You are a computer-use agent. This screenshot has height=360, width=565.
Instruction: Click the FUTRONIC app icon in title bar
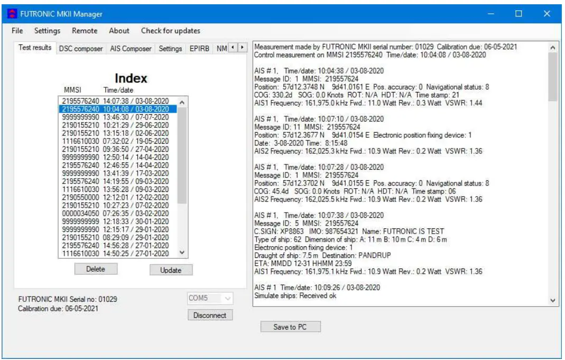[11, 14]
